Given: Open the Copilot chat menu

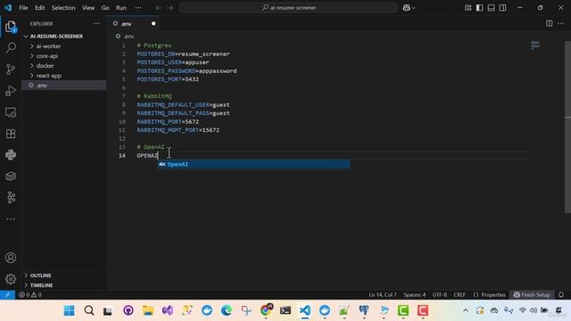Looking at the screenshot, I should (x=409, y=8).
